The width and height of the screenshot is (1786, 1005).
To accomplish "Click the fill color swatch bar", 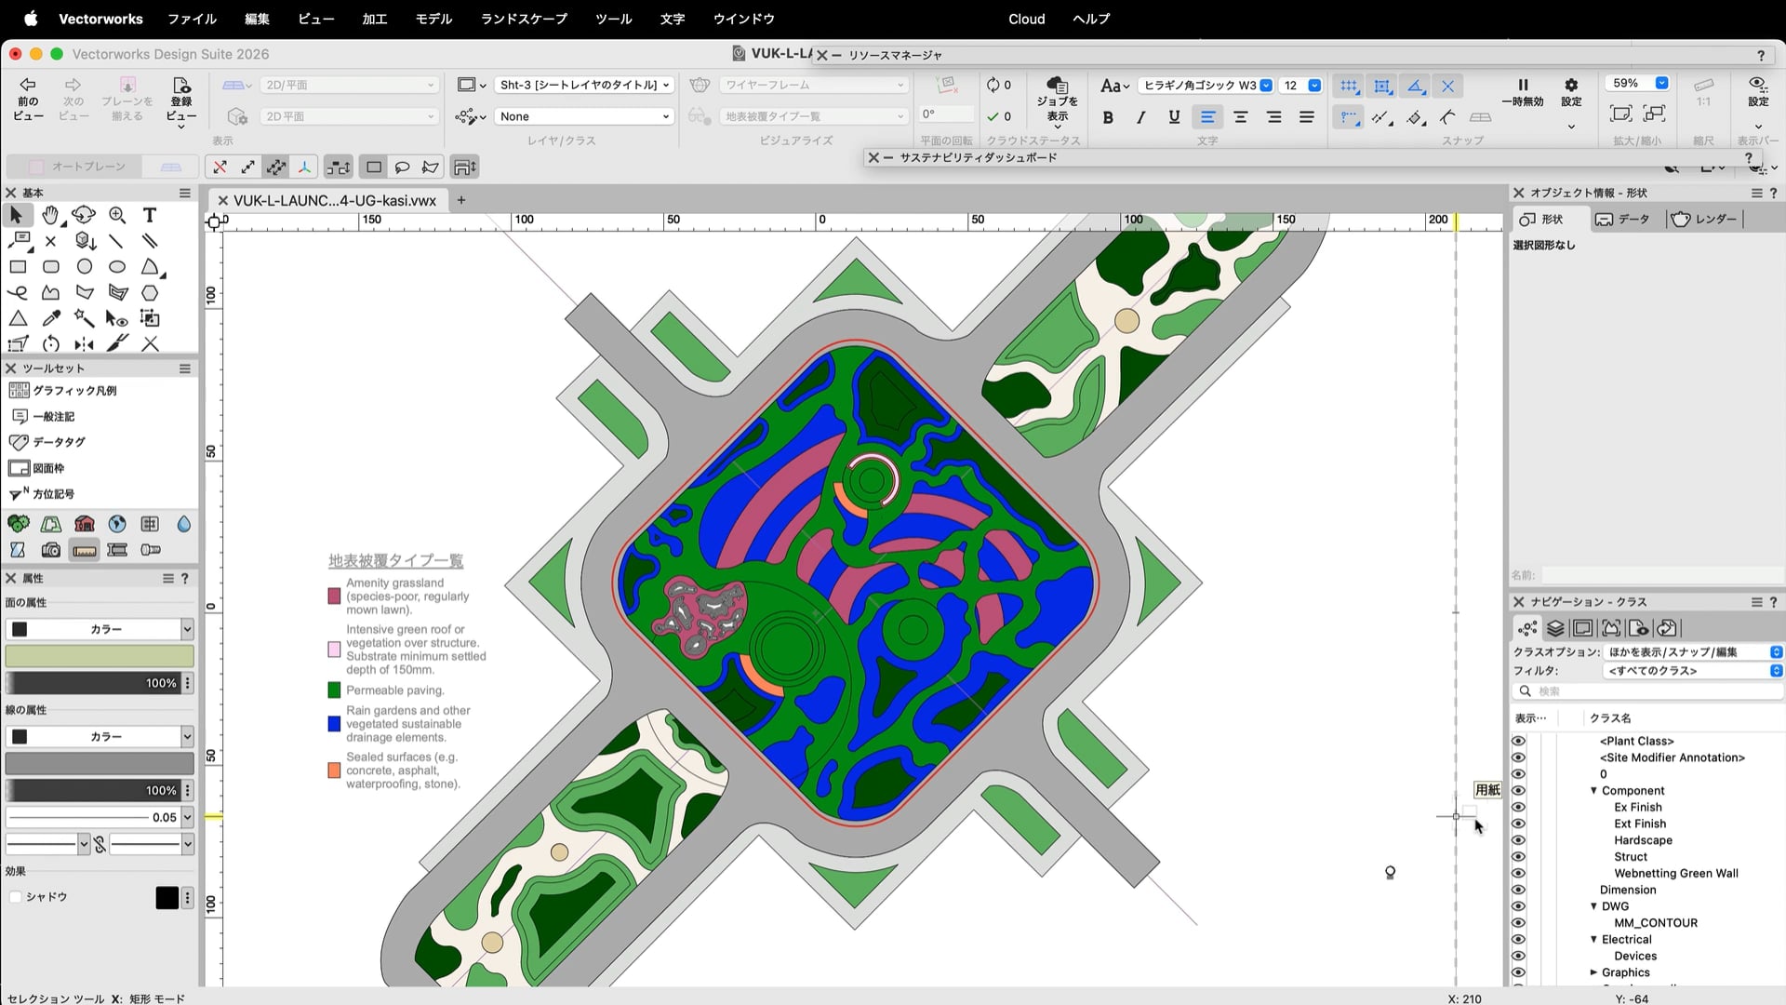I will [x=100, y=656].
